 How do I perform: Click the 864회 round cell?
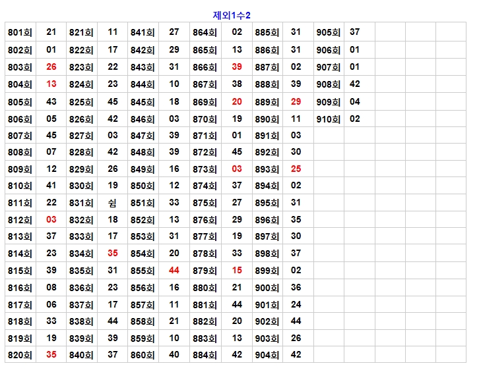[205, 32]
